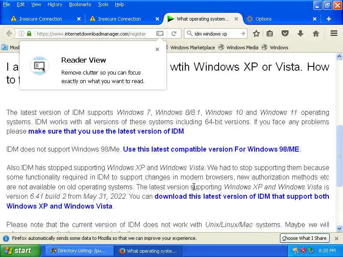Screen dimensions: 343x257
Task: Click the search box with idm windows xp
Action: point(216,34)
